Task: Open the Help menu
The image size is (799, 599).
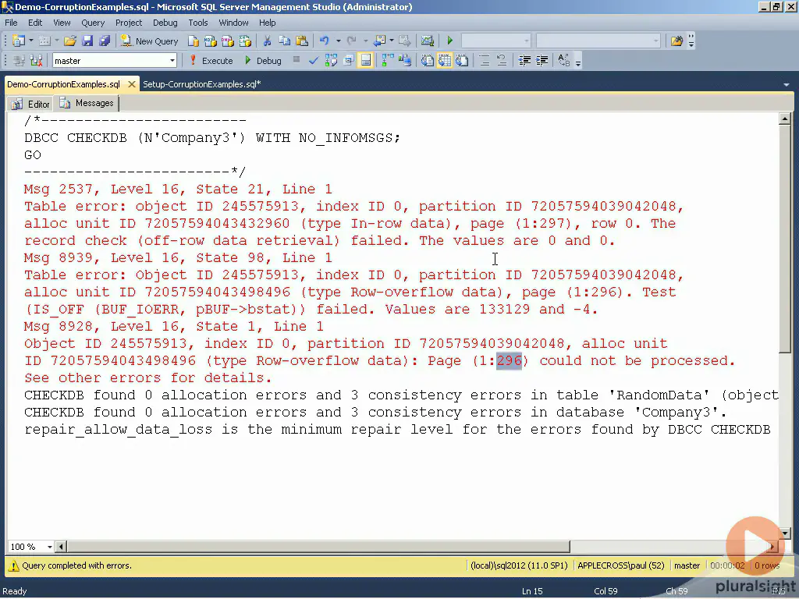Action: (x=267, y=23)
